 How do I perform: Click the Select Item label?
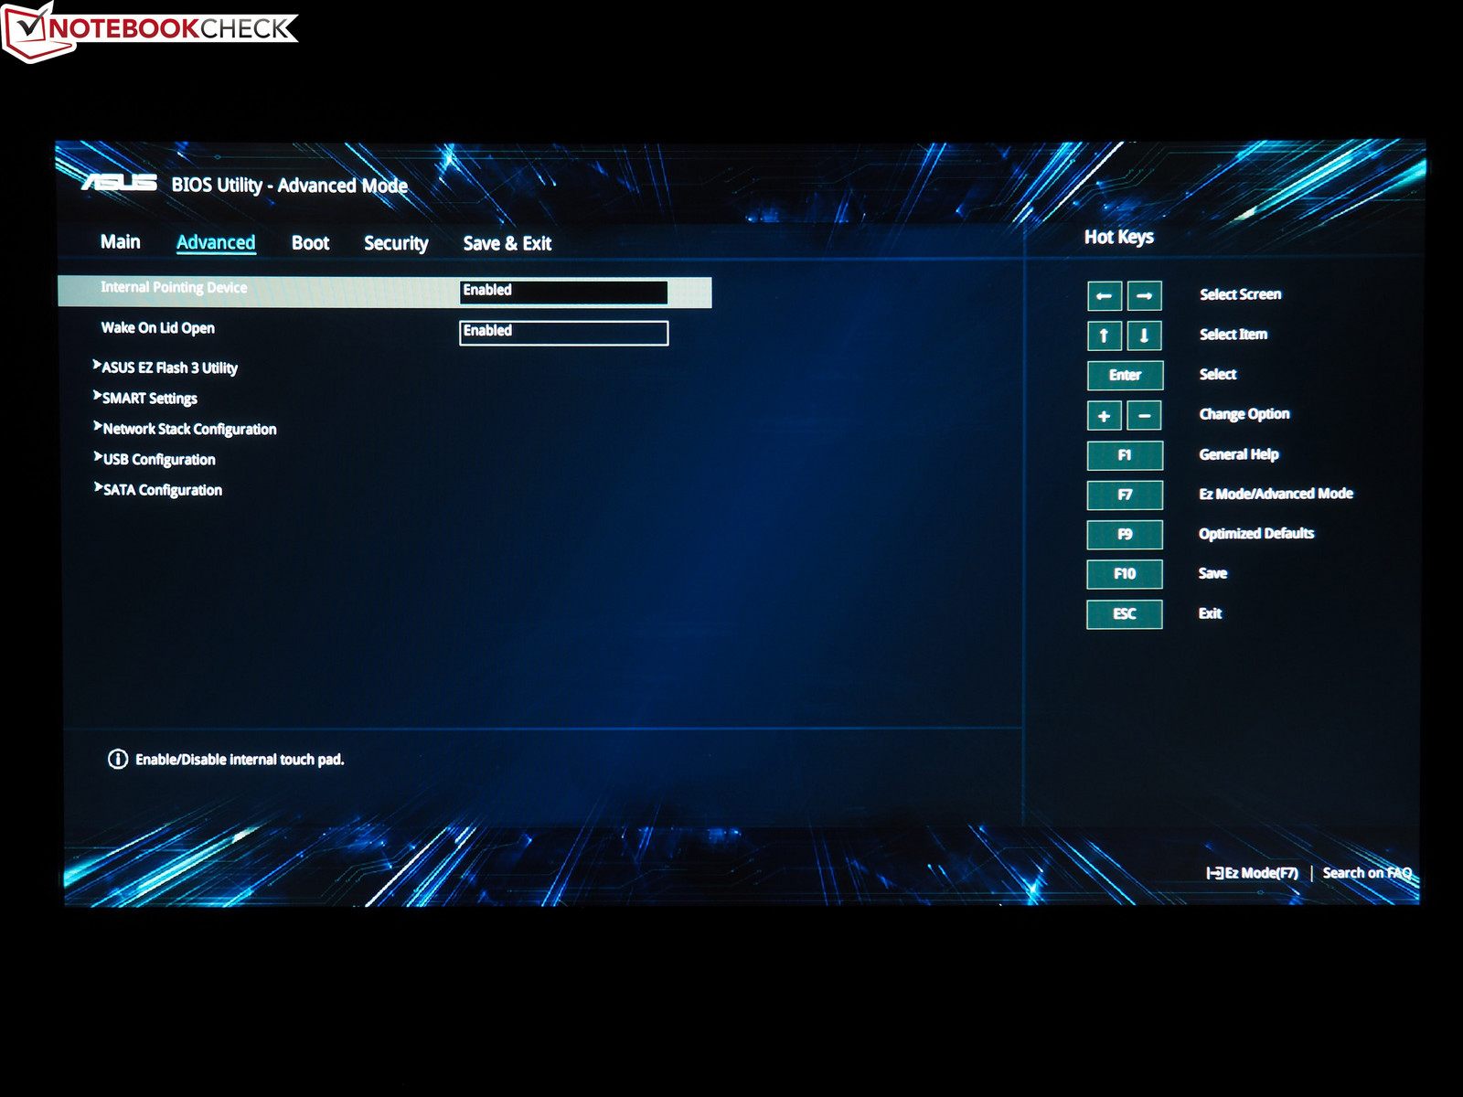[x=1233, y=335]
